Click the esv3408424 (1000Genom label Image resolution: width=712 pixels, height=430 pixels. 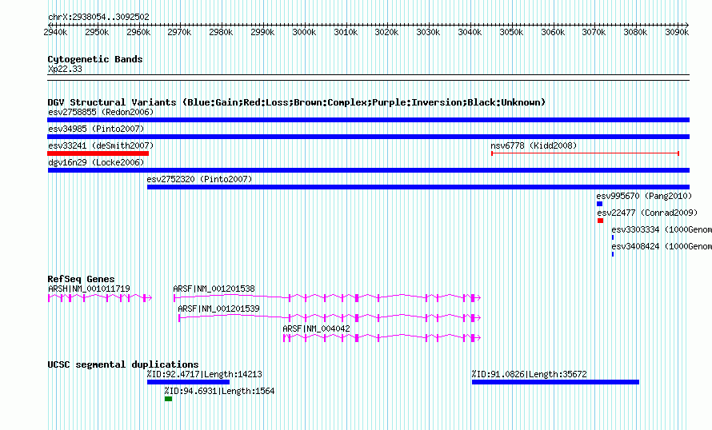(662, 246)
